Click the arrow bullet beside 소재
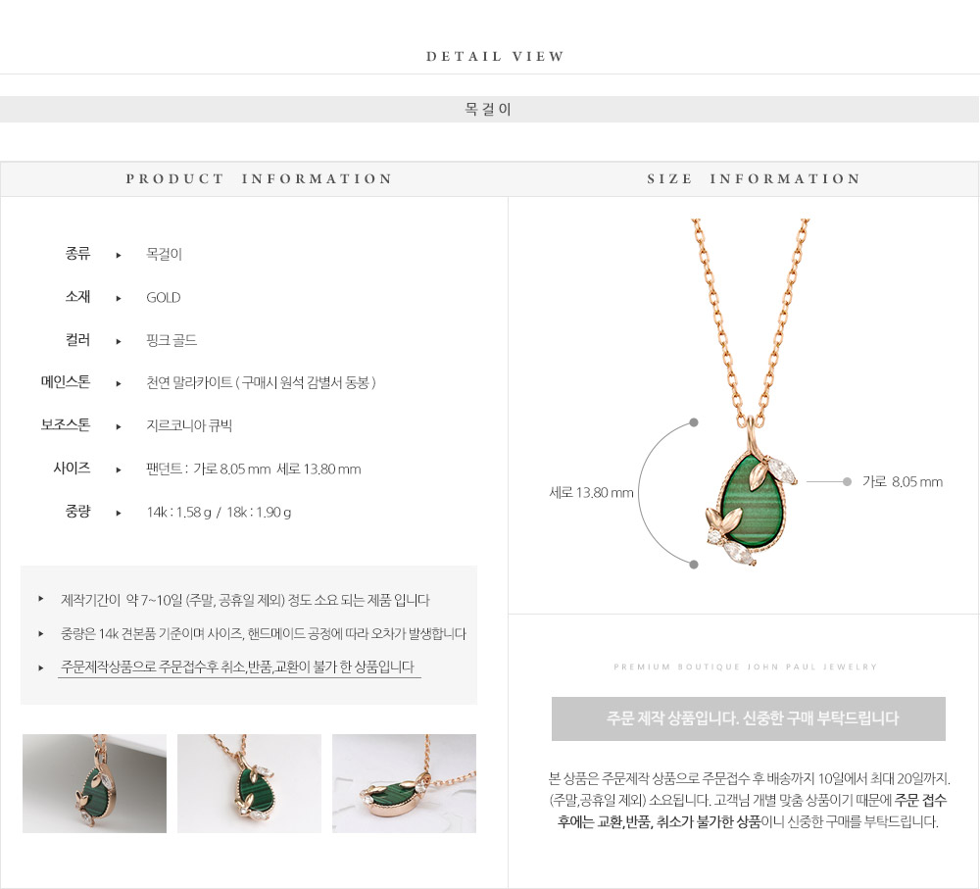 click(x=119, y=298)
